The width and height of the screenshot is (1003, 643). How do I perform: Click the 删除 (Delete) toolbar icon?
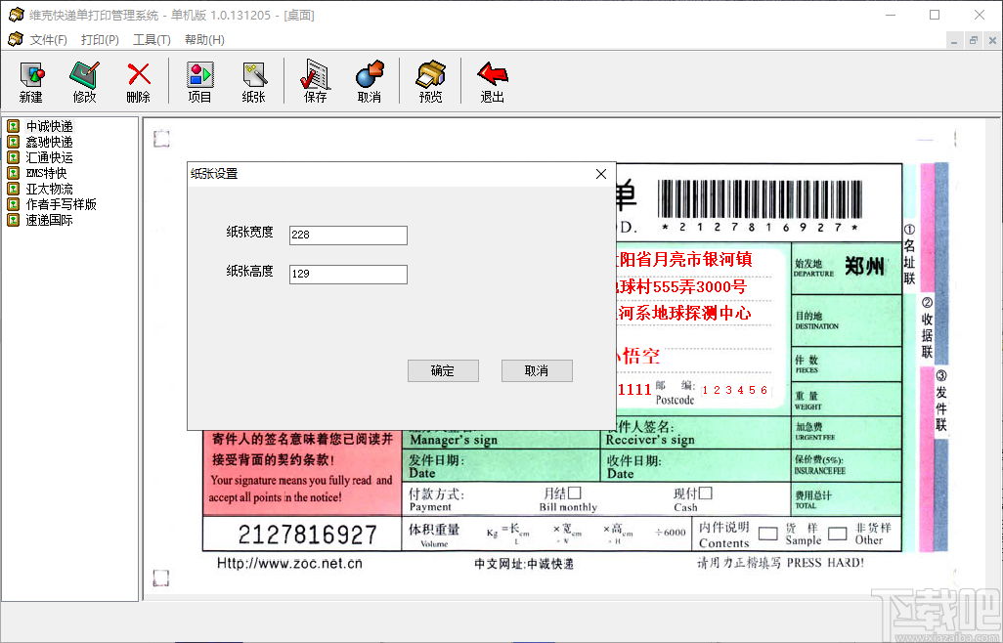coord(138,80)
